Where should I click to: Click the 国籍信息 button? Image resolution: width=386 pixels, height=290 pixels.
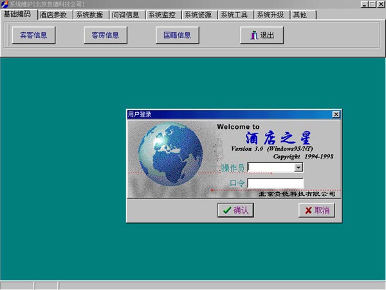tap(178, 35)
